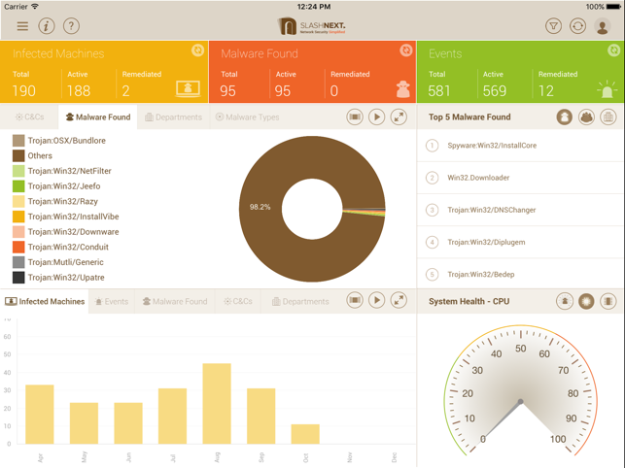Toggle Trojan:Win32/Downware legend entry
The image size is (625, 468).
66,232
